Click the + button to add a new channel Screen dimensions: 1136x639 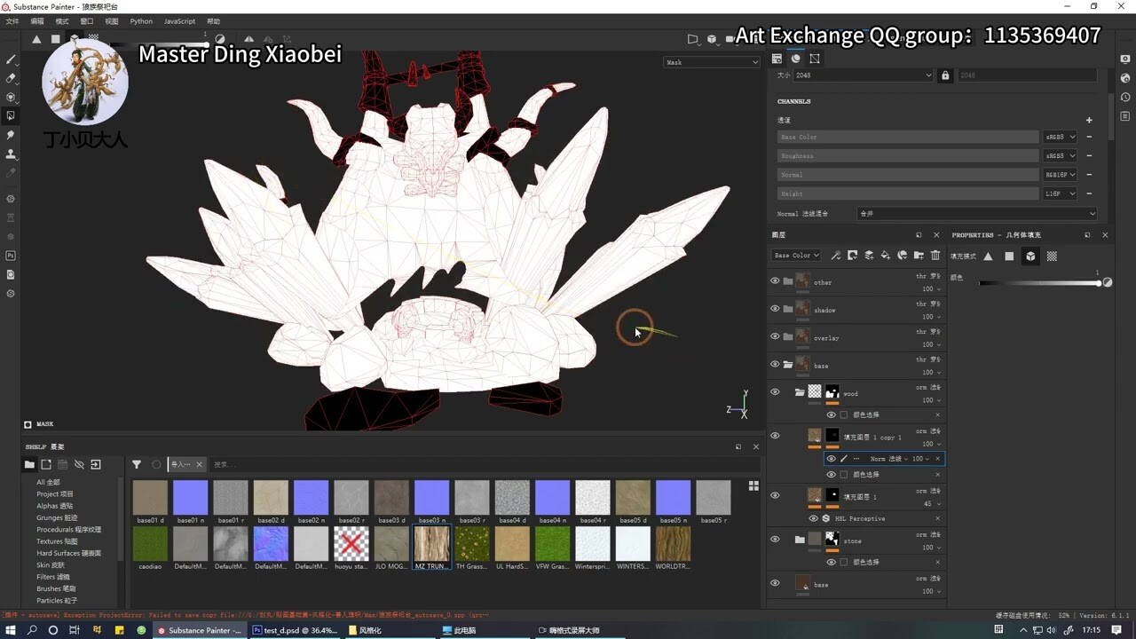pos(1089,119)
